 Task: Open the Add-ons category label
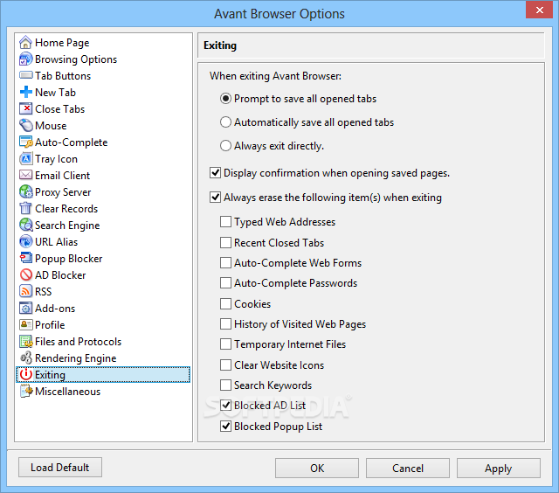[55, 309]
